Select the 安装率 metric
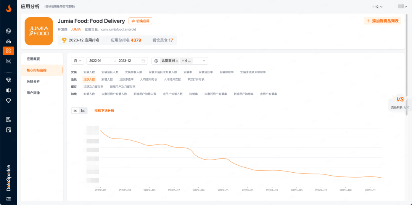This screenshot has height=205, width=412. (x=188, y=72)
